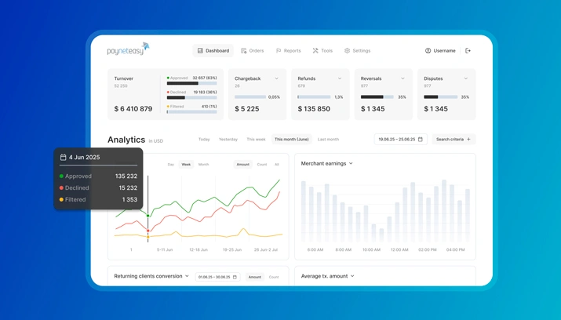Click the Reports flag icon
The height and width of the screenshot is (320, 561).
[279, 51]
